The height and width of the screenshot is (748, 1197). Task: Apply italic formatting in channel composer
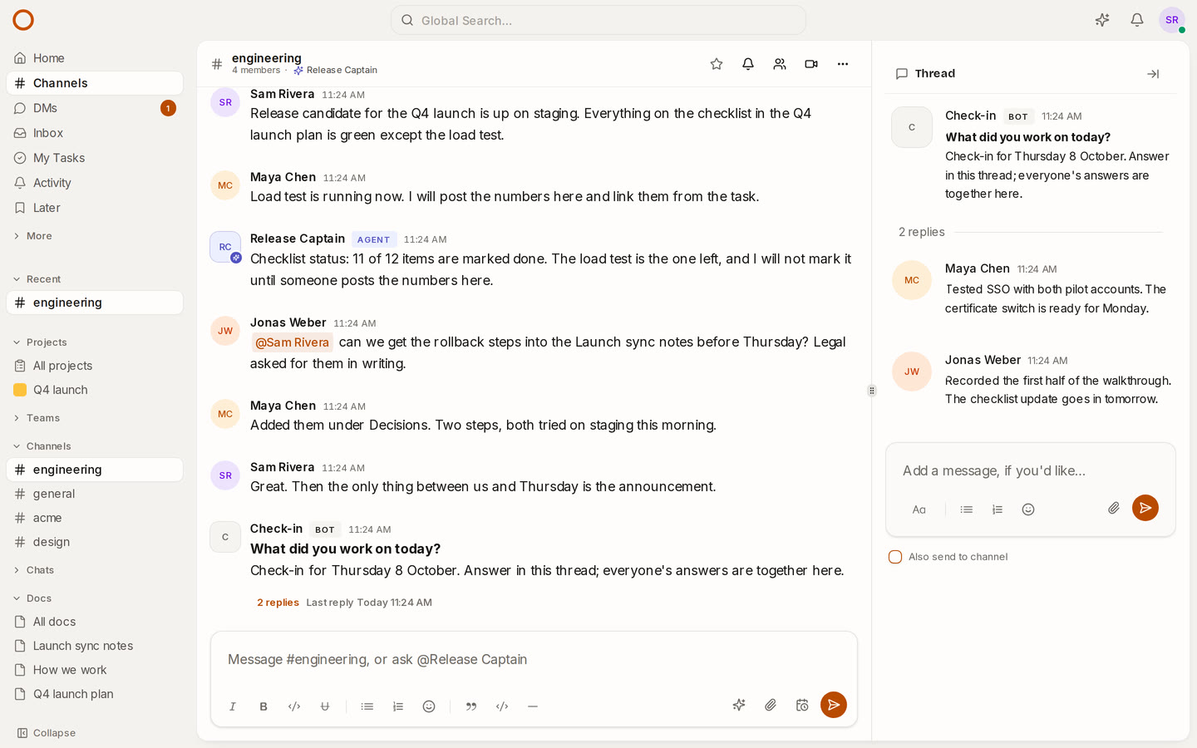point(233,706)
